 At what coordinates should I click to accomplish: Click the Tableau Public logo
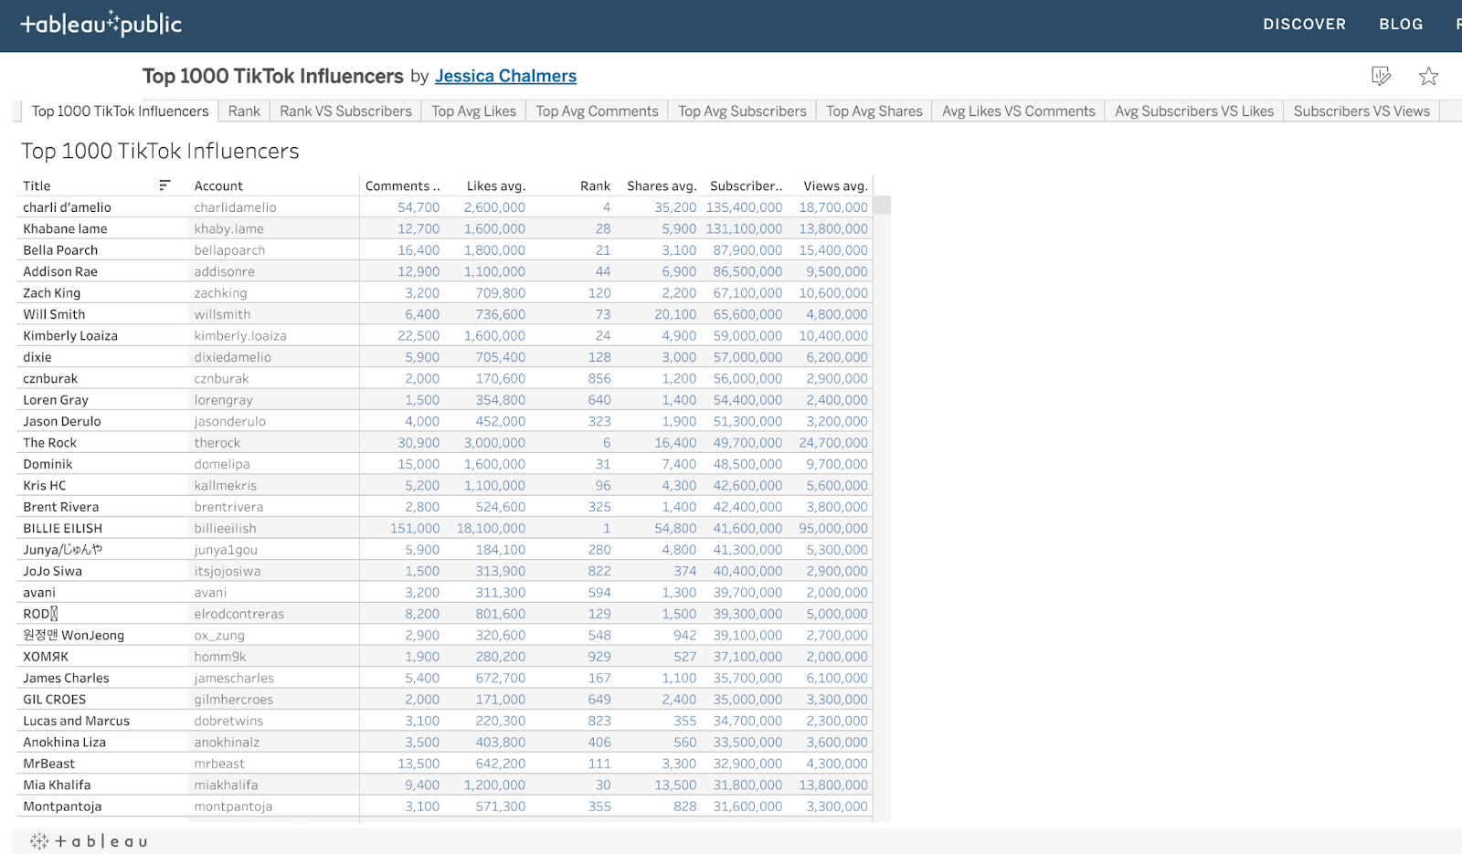coord(101,25)
